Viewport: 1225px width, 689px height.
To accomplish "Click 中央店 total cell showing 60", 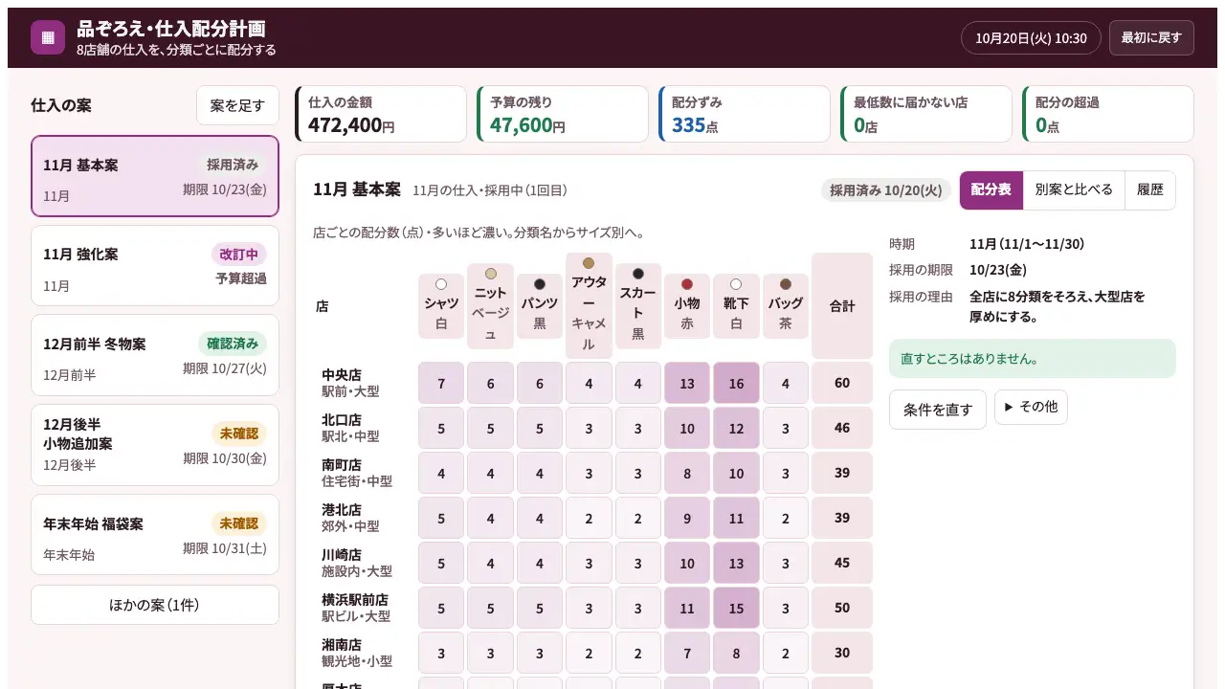I will click(842, 383).
